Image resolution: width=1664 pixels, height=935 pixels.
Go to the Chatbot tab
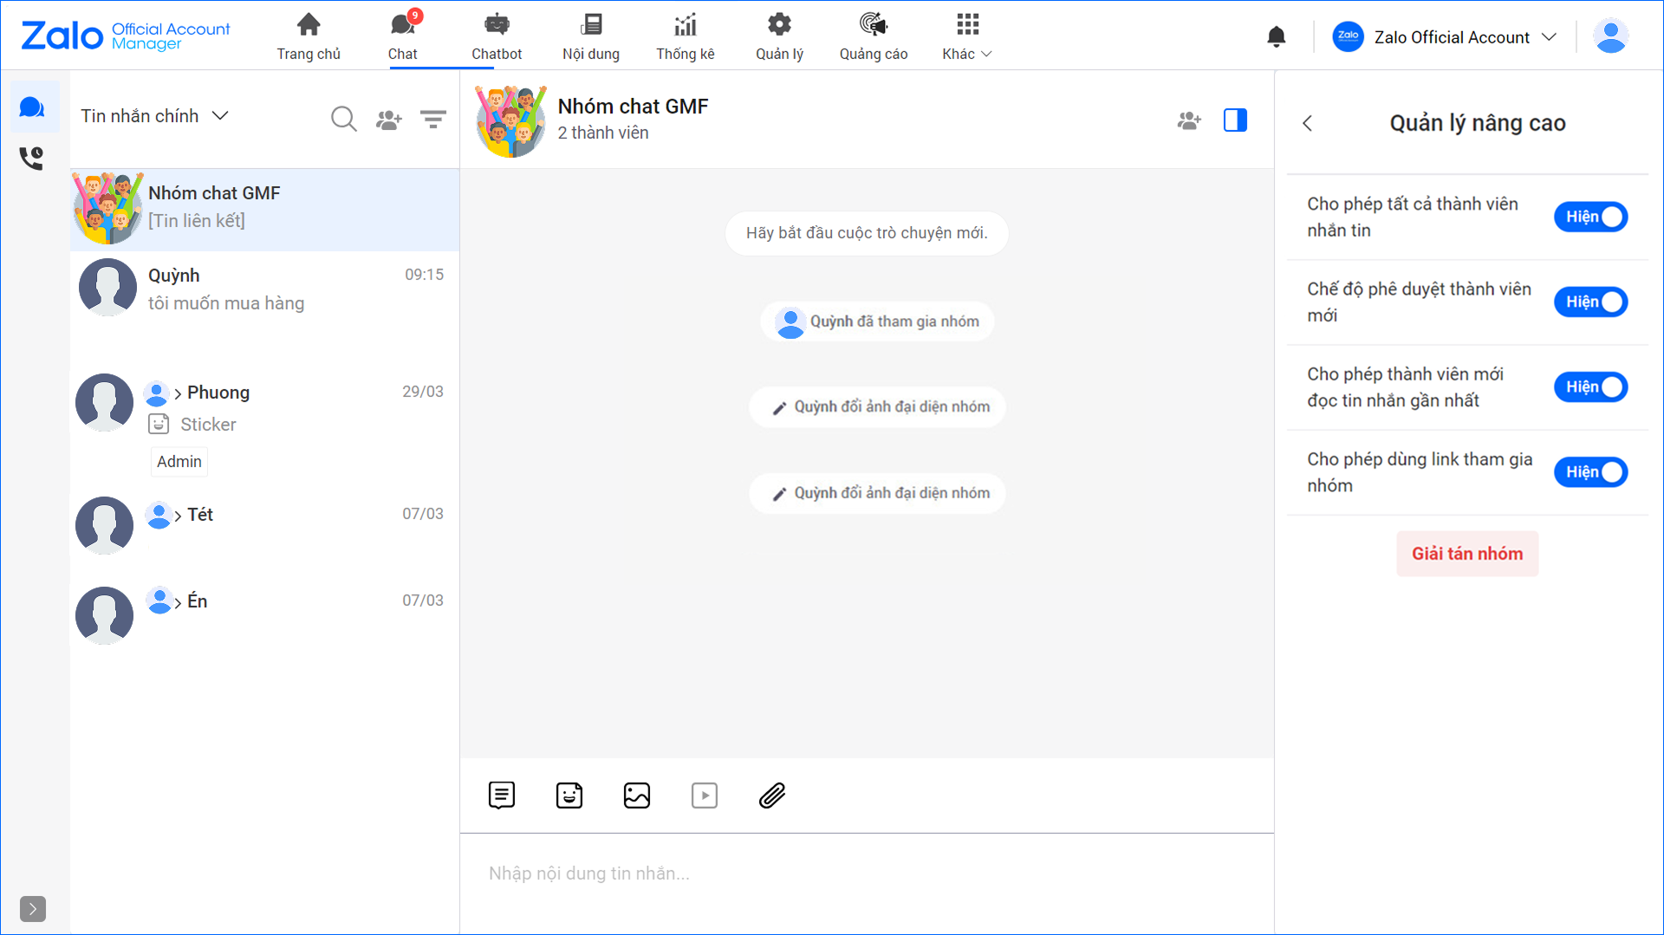coord(497,36)
